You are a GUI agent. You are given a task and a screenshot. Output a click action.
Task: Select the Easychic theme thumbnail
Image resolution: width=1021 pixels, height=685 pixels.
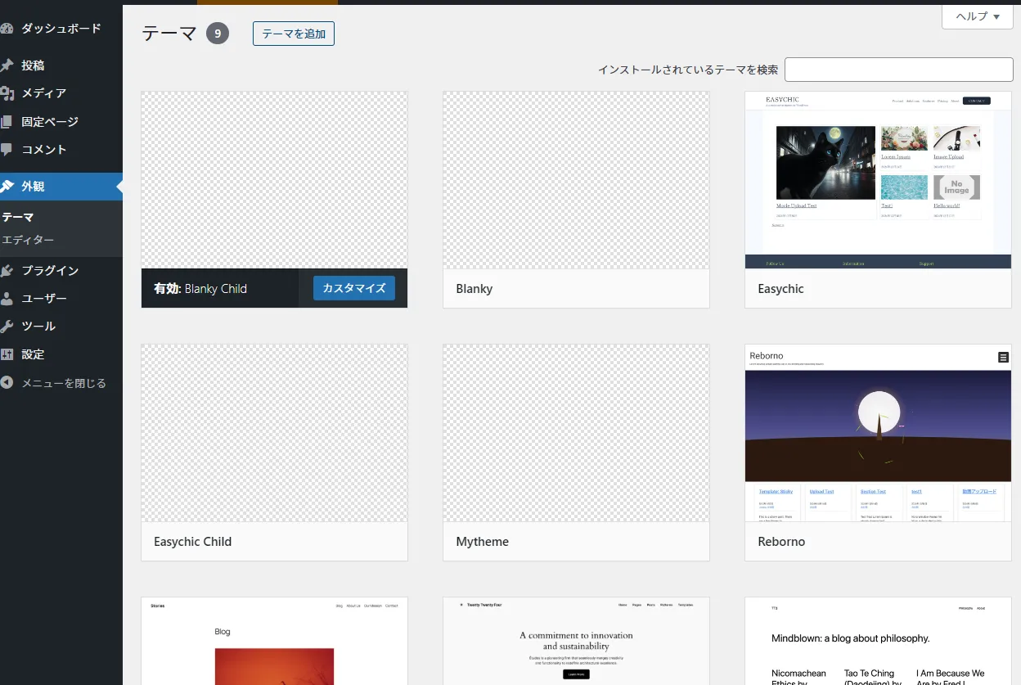point(878,180)
